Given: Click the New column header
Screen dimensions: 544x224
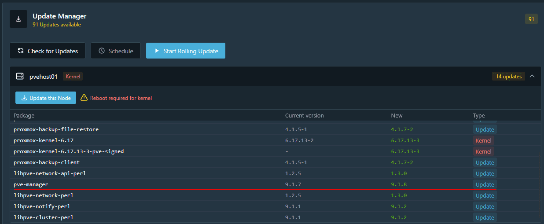Looking at the screenshot, I should (397, 115).
